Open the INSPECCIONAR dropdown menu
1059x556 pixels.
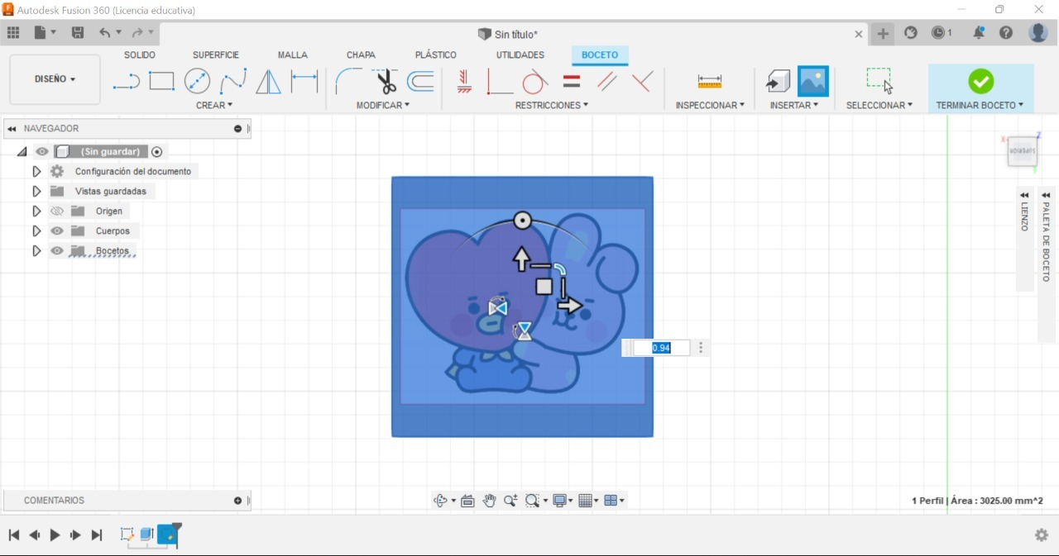tap(710, 106)
